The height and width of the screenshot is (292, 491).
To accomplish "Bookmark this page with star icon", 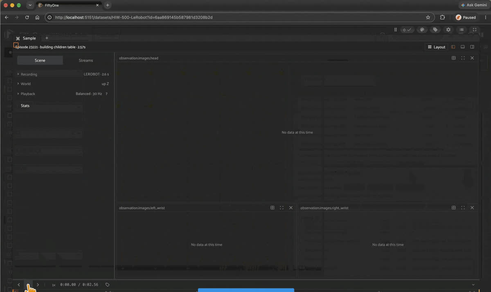I will [x=428, y=18].
